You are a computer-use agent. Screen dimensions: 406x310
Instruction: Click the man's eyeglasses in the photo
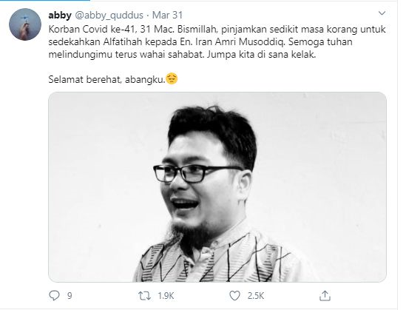(197, 173)
